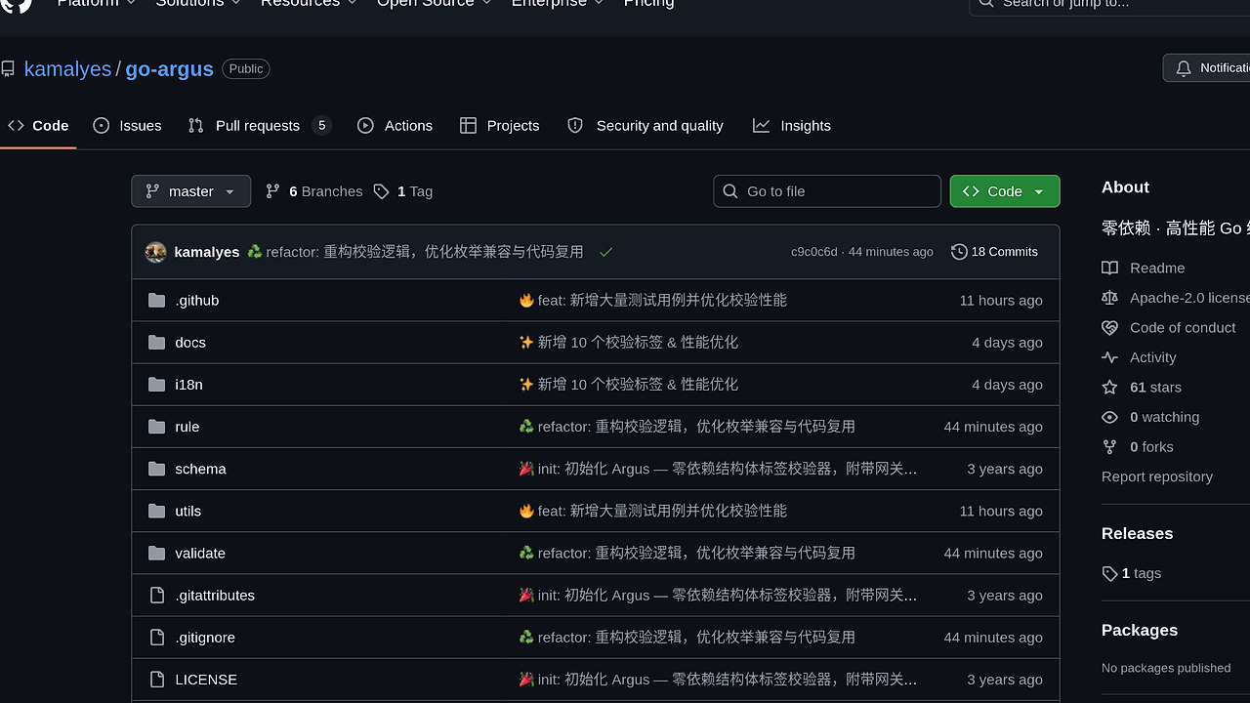
Task: Open the Code of conduct link
Action: [1169, 327]
